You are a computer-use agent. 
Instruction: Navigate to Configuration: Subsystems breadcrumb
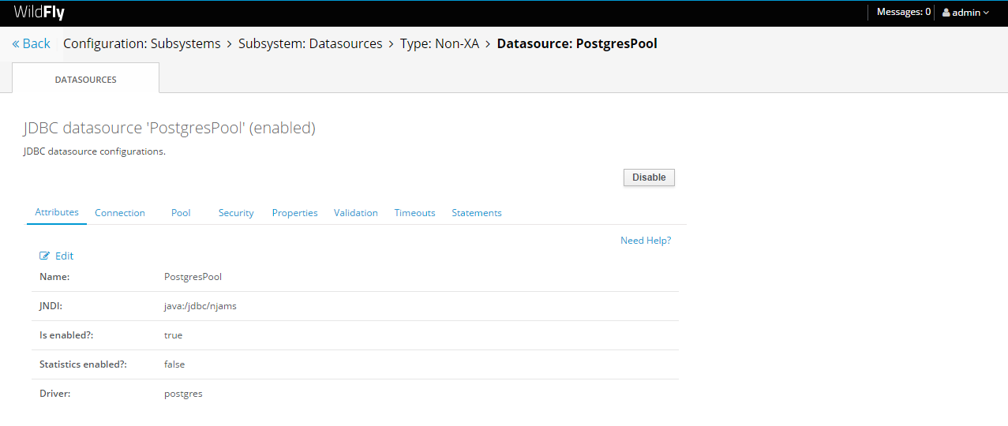(x=142, y=43)
